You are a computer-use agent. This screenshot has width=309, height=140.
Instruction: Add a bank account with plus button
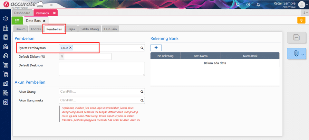coord(156,48)
